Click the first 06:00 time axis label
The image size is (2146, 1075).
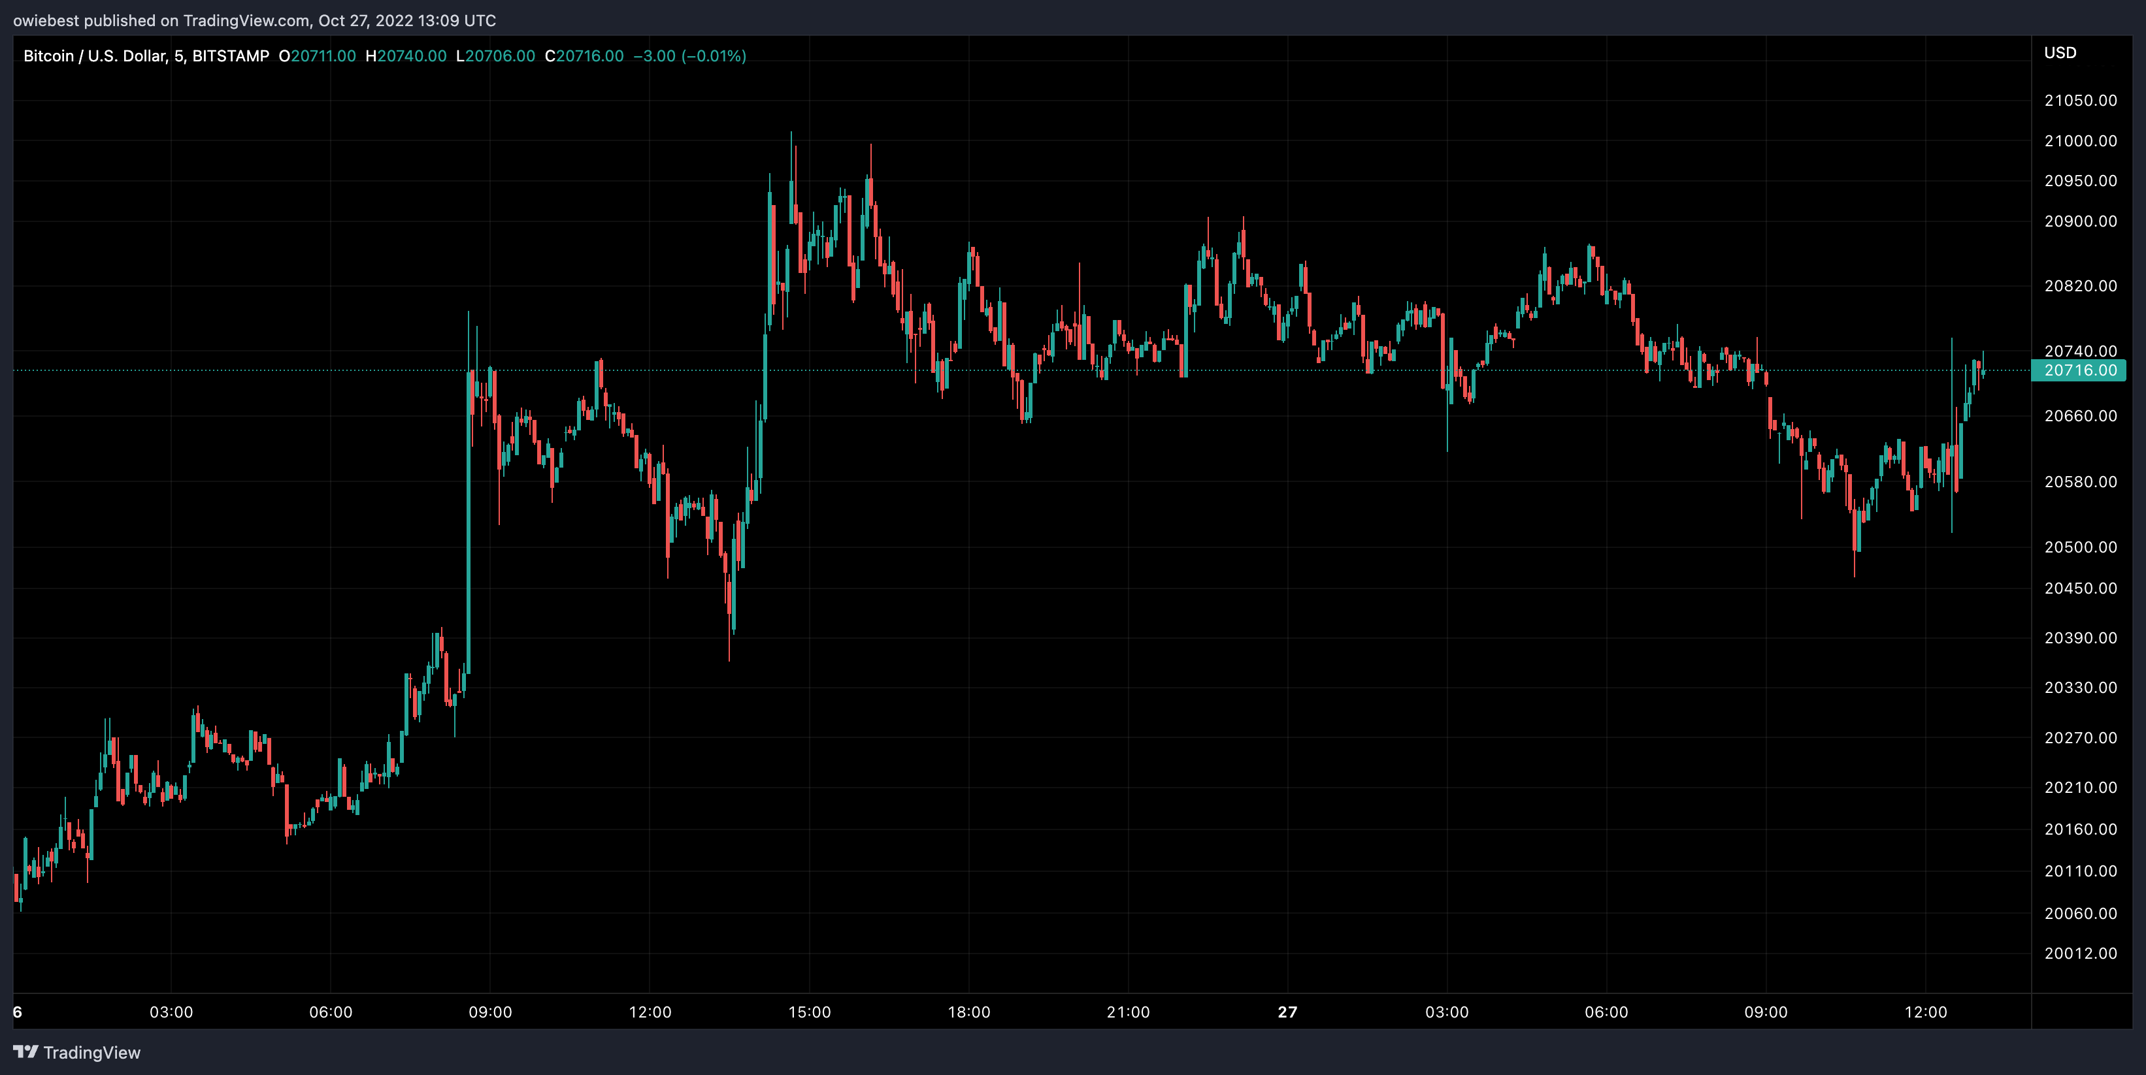(331, 1012)
